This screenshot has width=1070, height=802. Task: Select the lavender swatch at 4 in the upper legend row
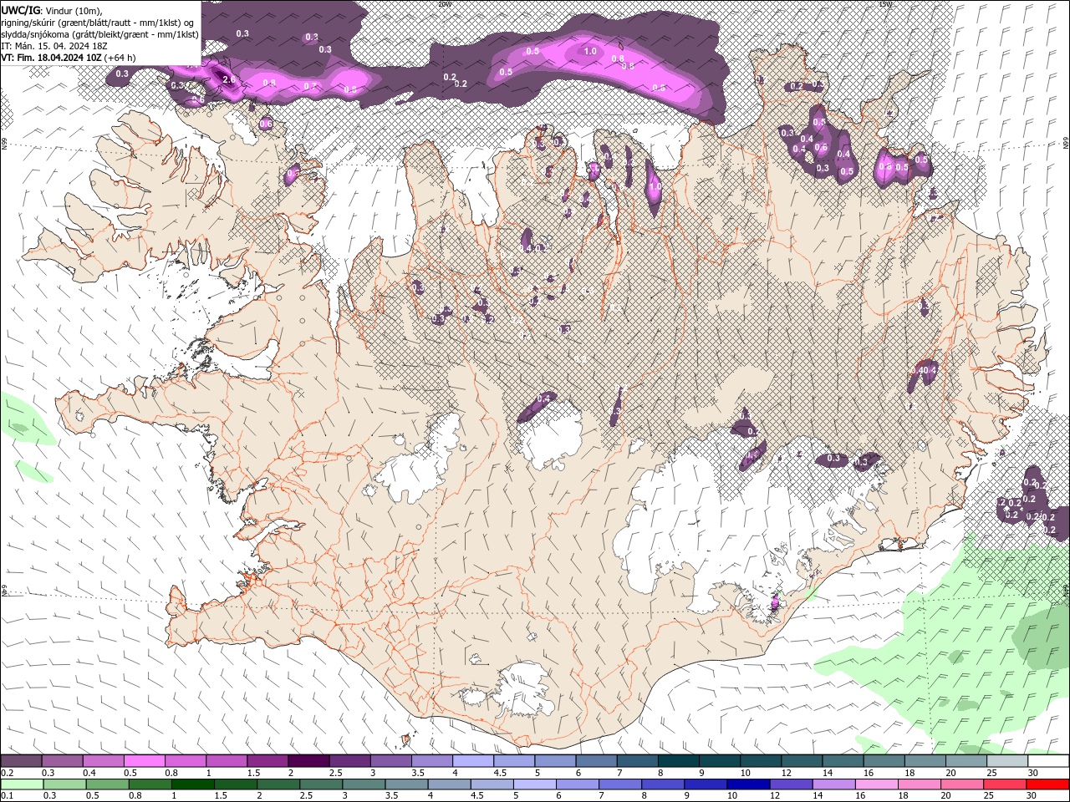[x=474, y=760]
